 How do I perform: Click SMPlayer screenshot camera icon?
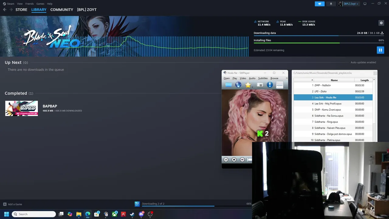pos(260,85)
